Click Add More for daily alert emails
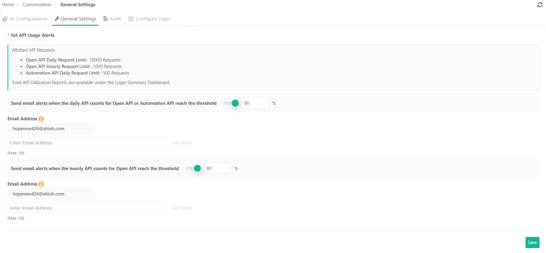This screenshot has height=253, width=546. click(182, 143)
